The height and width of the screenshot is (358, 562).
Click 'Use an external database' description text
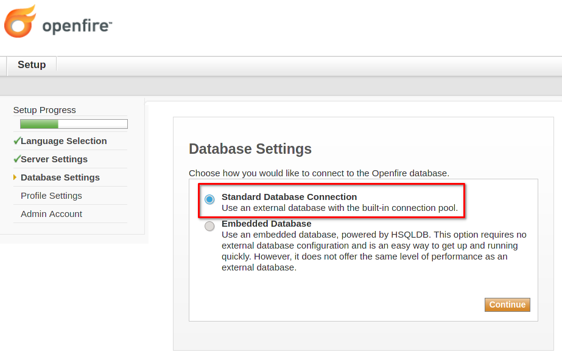[x=339, y=208]
